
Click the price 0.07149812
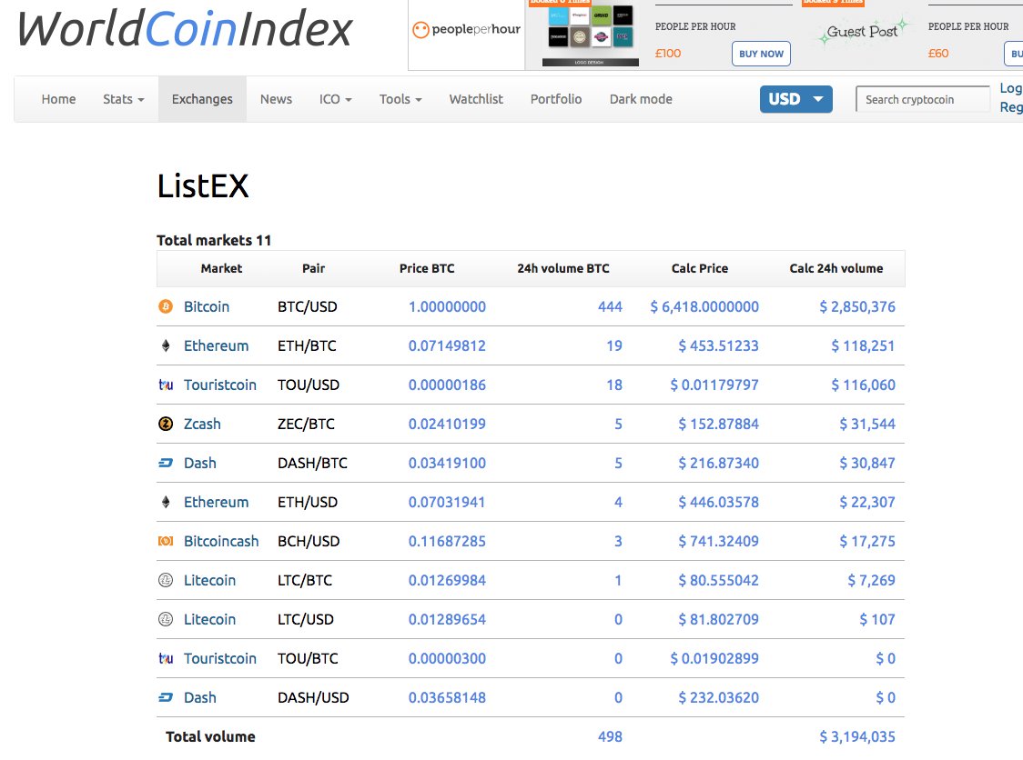447,345
